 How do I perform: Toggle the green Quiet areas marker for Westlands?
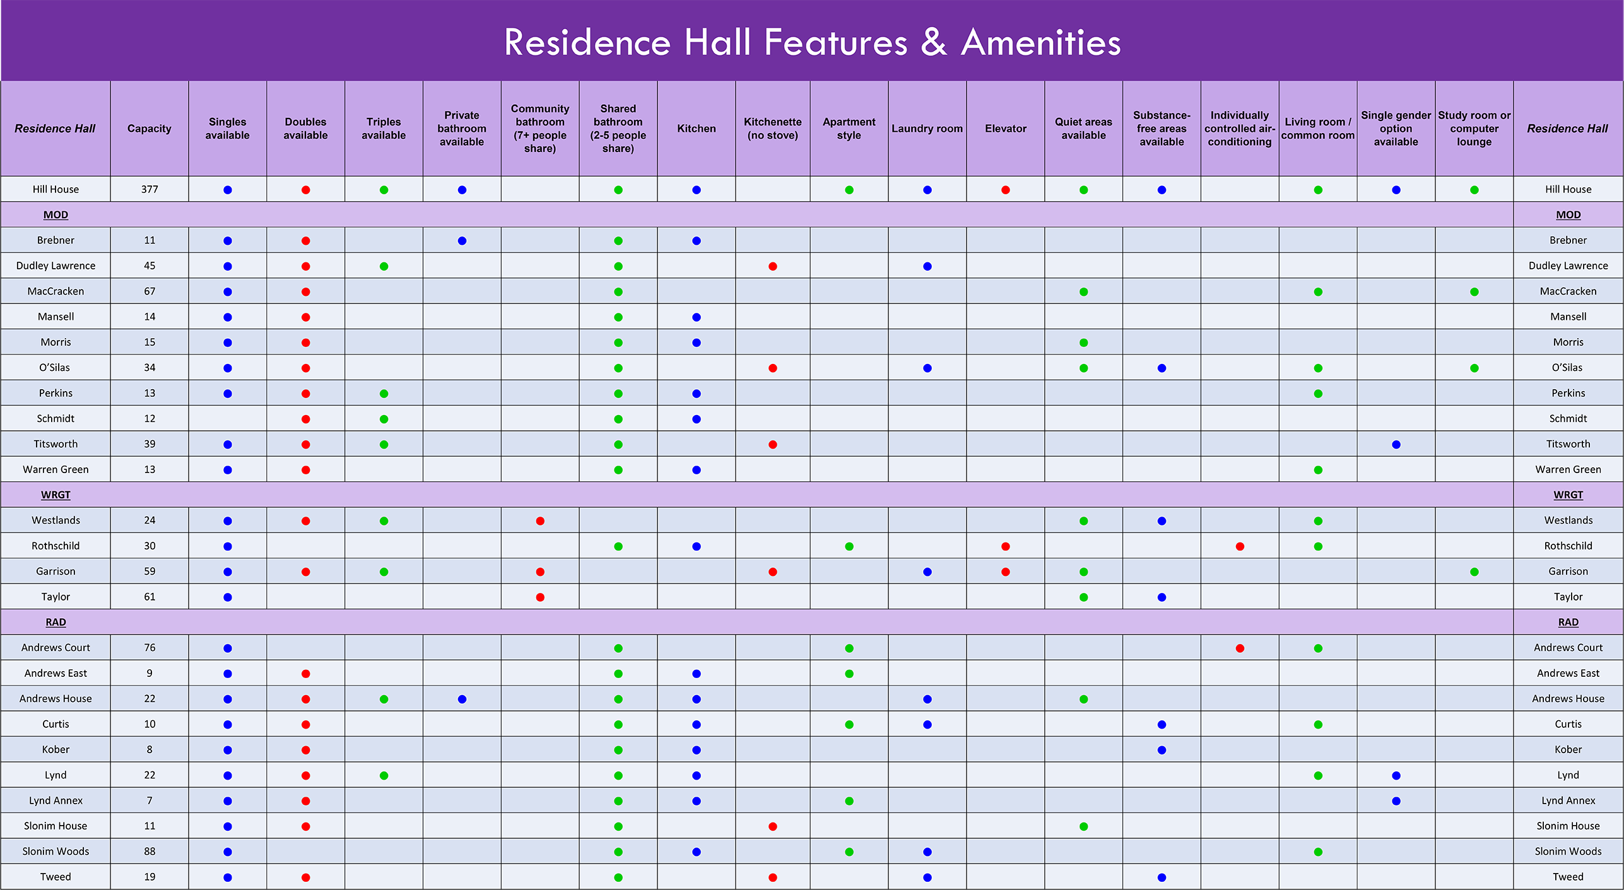(1083, 520)
